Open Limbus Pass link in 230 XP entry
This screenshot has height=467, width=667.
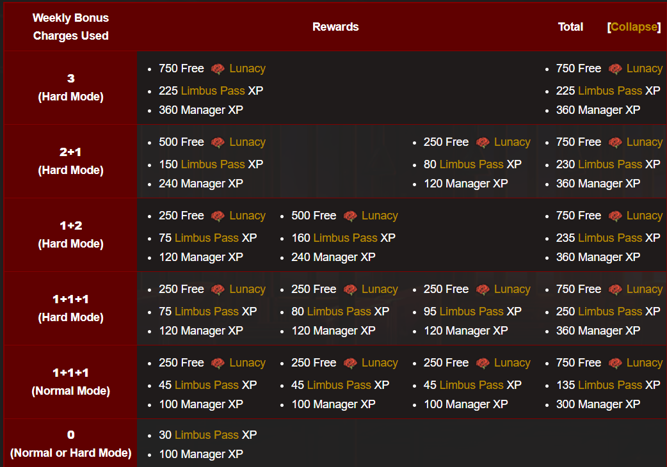pos(610,164)
